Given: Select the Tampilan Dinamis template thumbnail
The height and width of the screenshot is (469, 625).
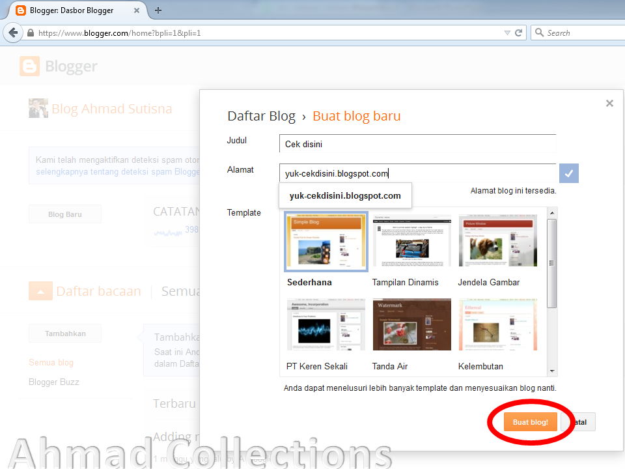Looking at the screenshot, I should [x=411, y=240].
